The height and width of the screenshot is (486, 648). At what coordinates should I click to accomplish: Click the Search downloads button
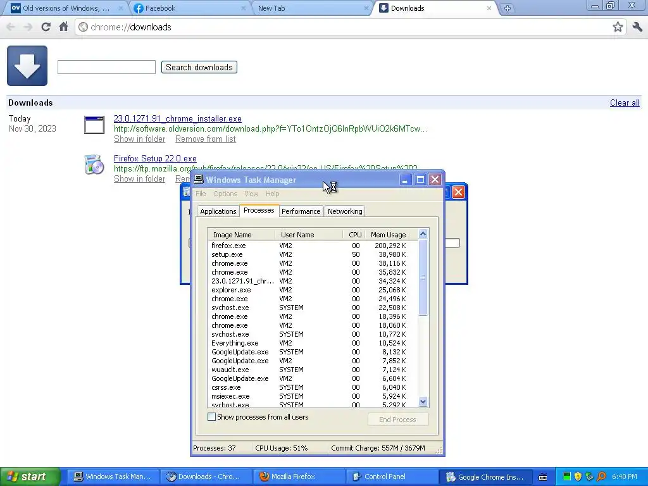199,67
